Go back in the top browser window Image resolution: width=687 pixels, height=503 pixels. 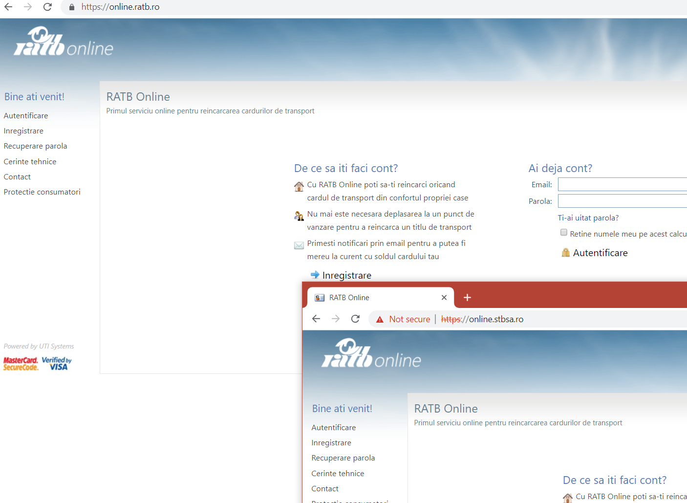pos(8,7)
